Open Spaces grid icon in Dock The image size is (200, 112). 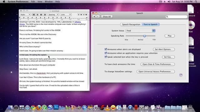pos(22,107)
